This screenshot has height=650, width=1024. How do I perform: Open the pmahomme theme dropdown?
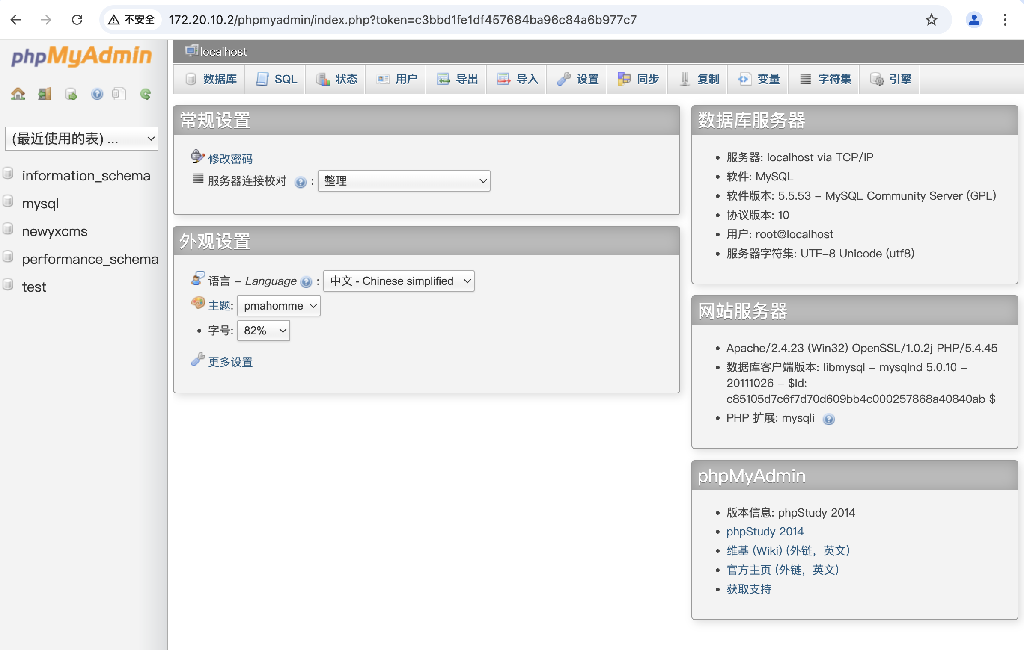279,306
